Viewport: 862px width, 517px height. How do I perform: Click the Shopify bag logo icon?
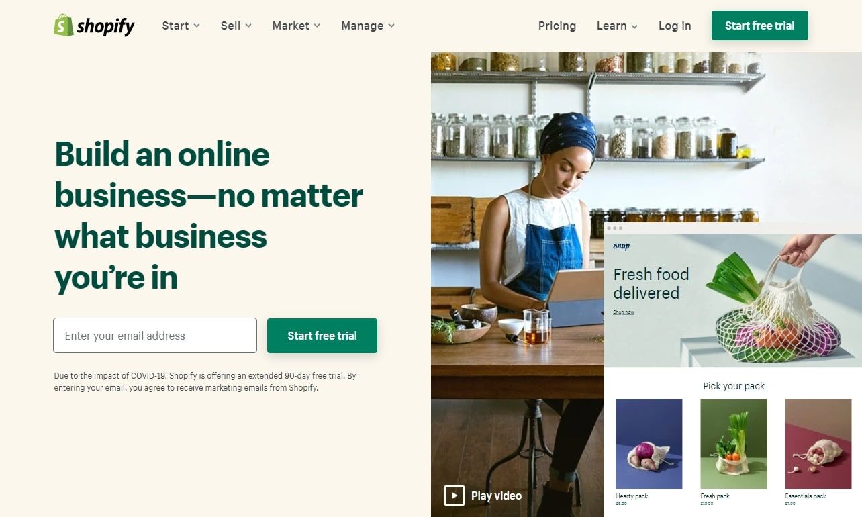tap(64, 26)
